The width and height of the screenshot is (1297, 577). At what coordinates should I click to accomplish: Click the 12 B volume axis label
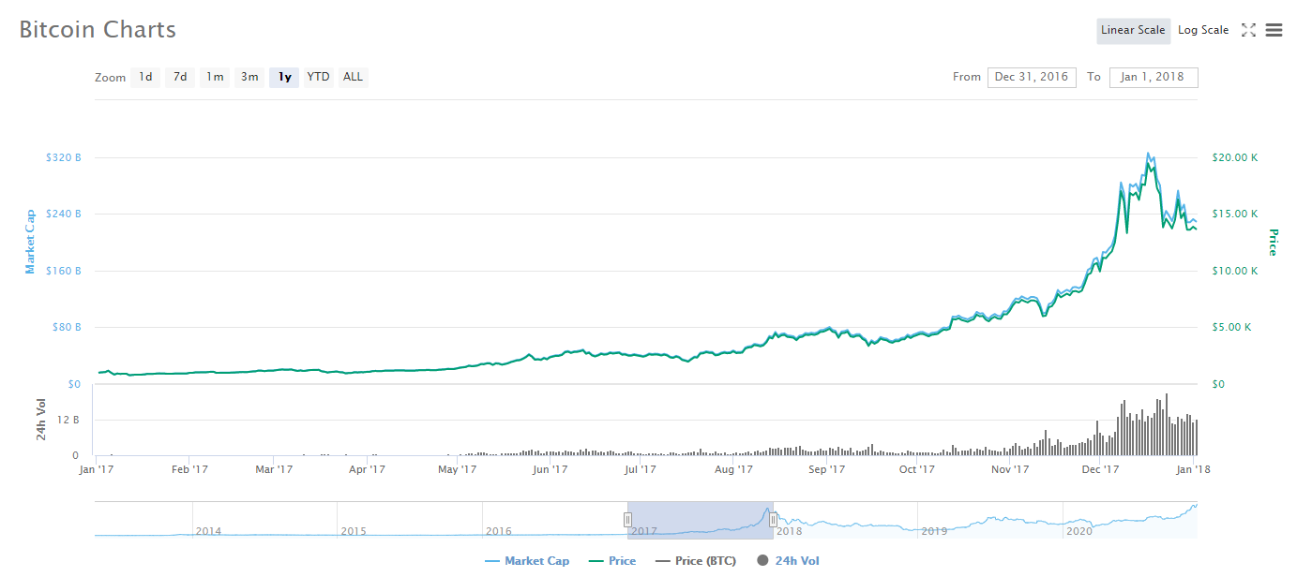click(68, 420)
